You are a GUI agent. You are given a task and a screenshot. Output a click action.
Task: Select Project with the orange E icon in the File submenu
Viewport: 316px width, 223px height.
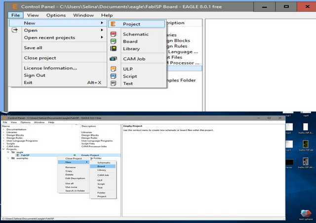[137, 24]
